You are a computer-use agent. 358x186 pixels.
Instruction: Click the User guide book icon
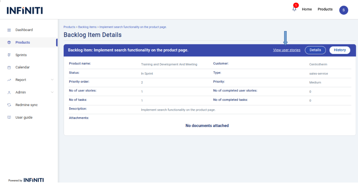click(9, 118)
